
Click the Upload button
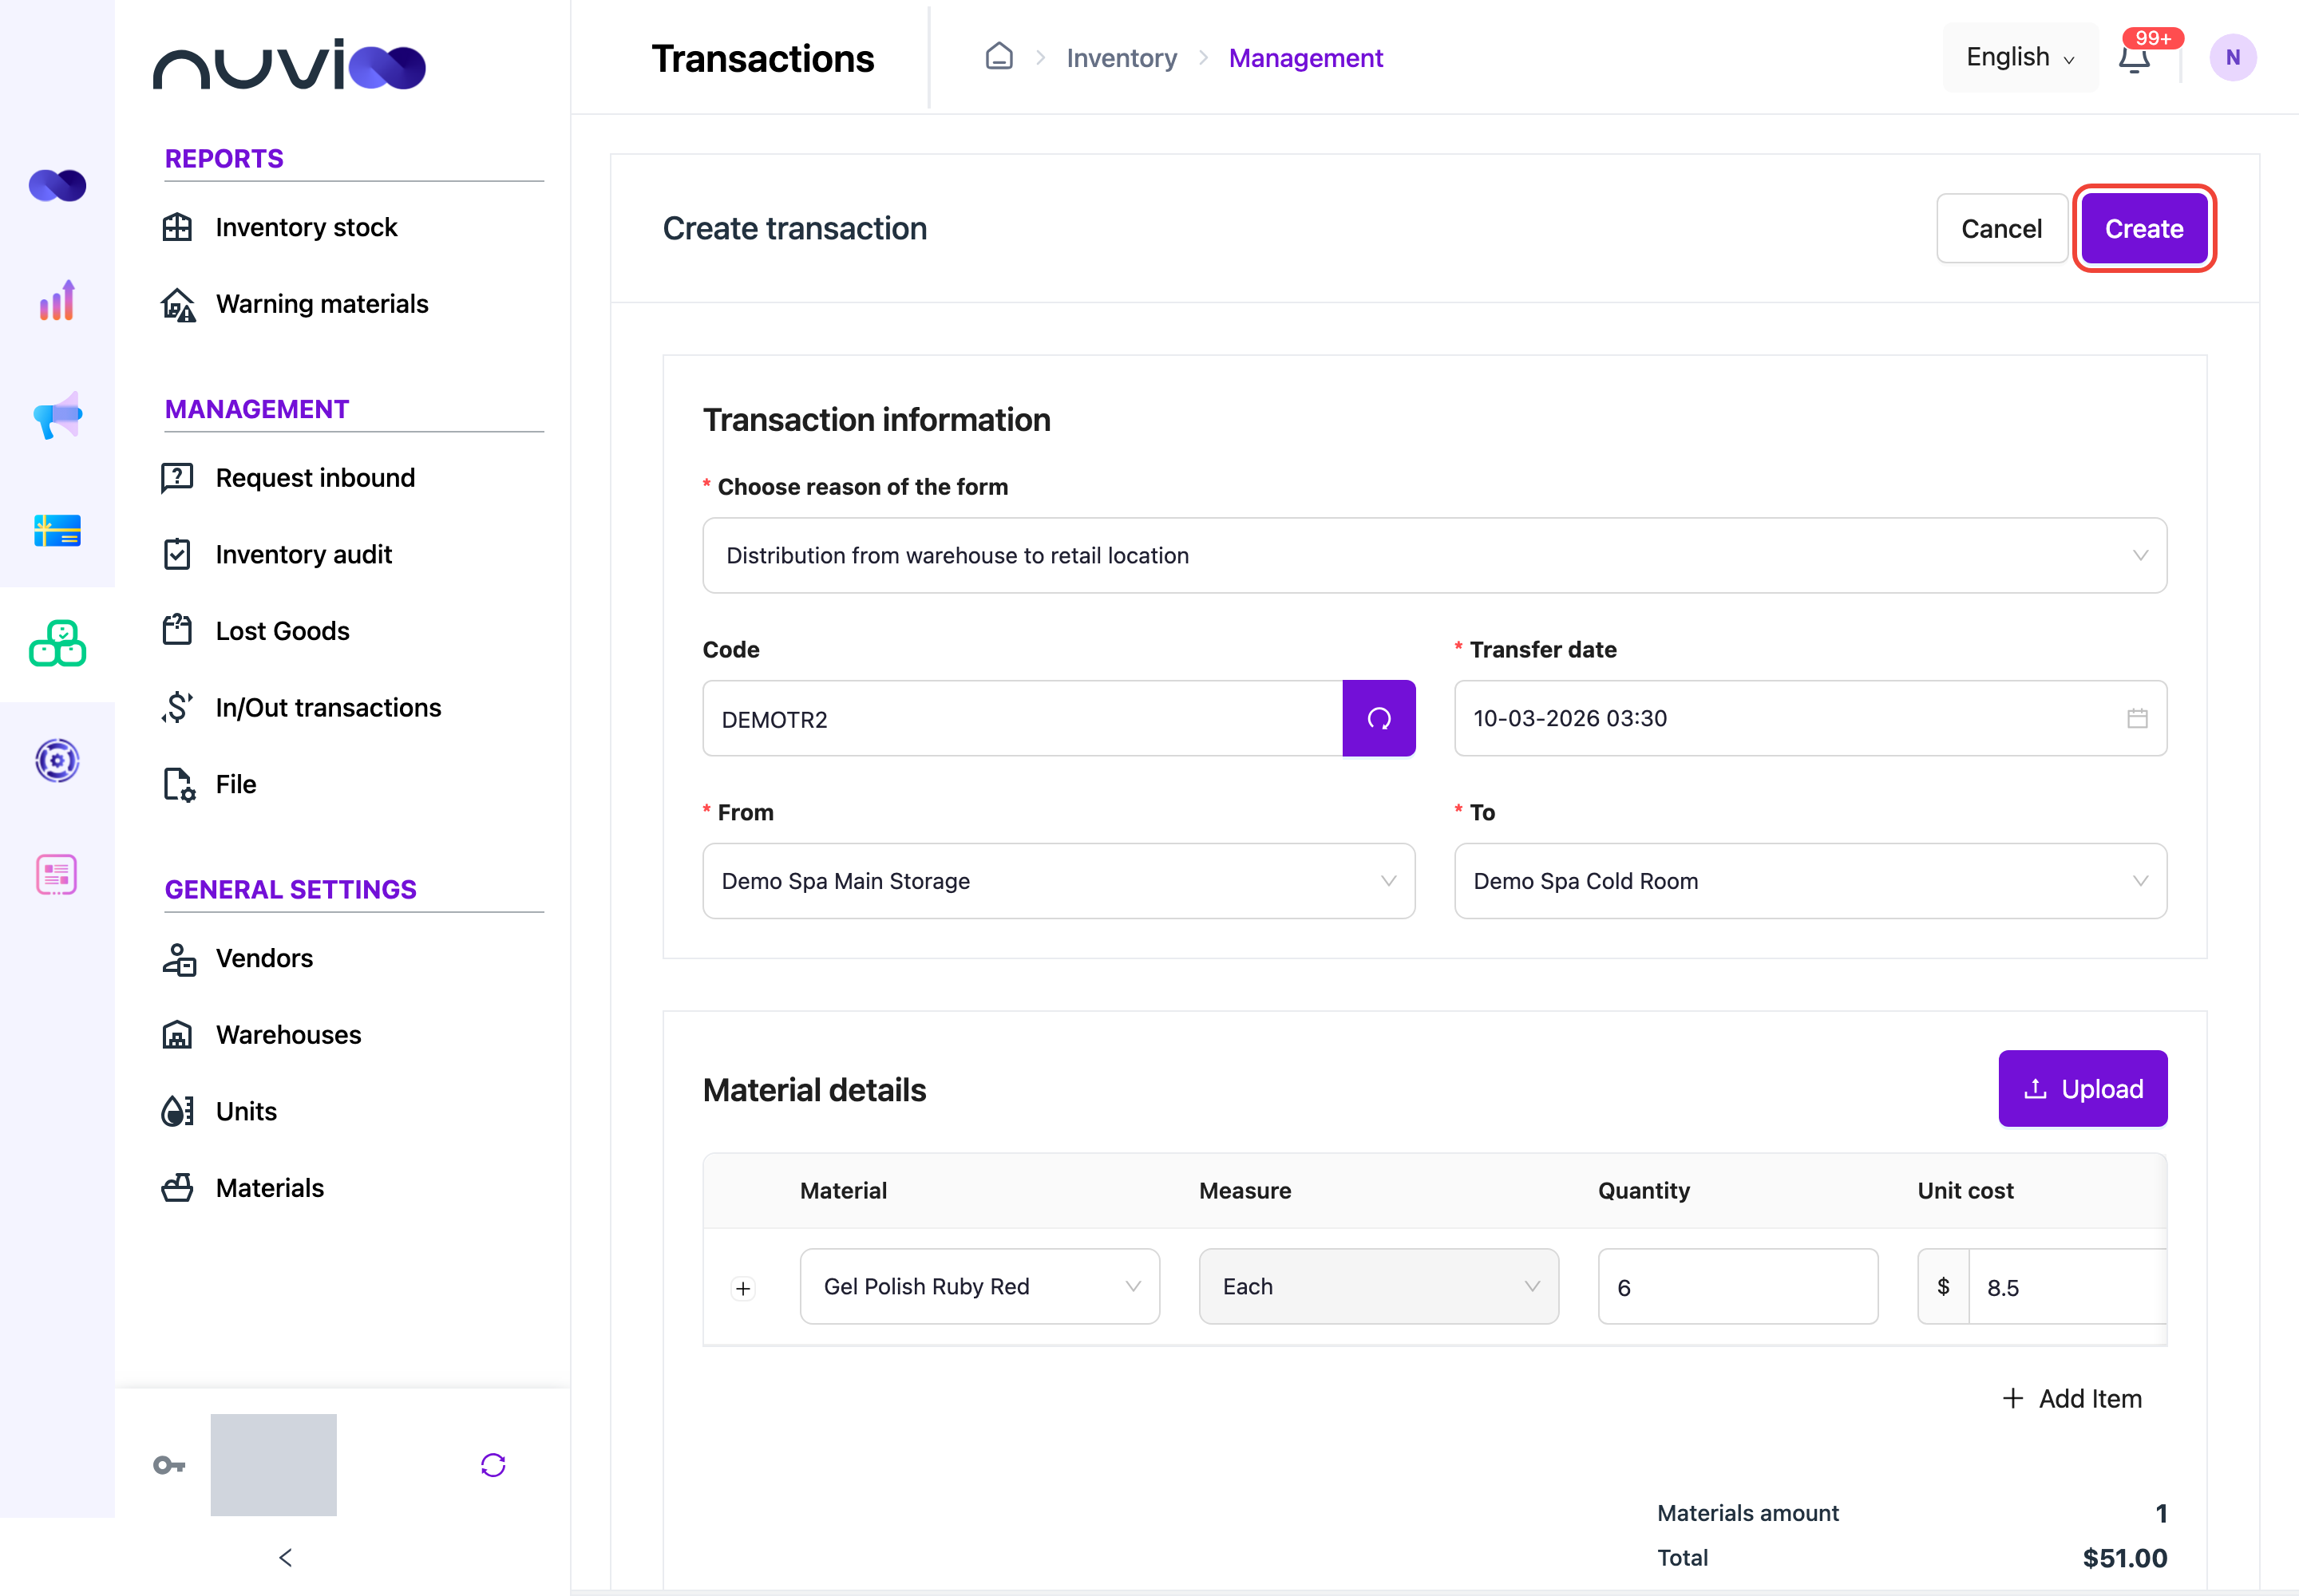(x=2083, y=1088)
